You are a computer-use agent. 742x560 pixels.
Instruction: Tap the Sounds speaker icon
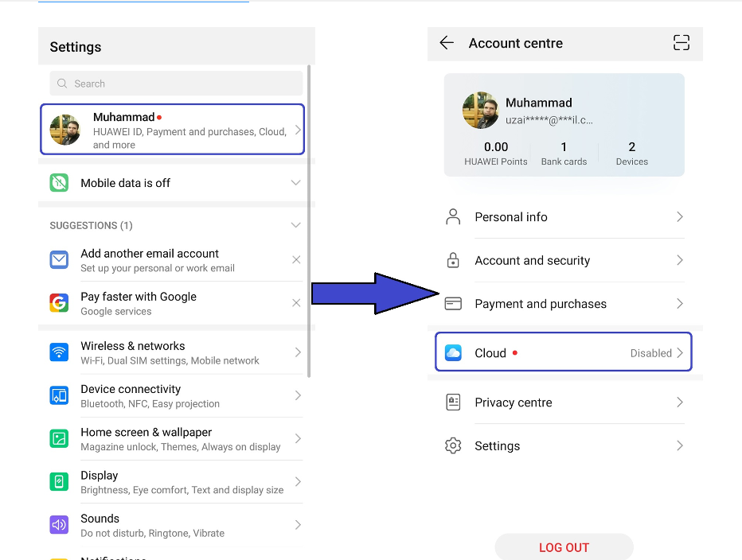click(x=59, y=525)
